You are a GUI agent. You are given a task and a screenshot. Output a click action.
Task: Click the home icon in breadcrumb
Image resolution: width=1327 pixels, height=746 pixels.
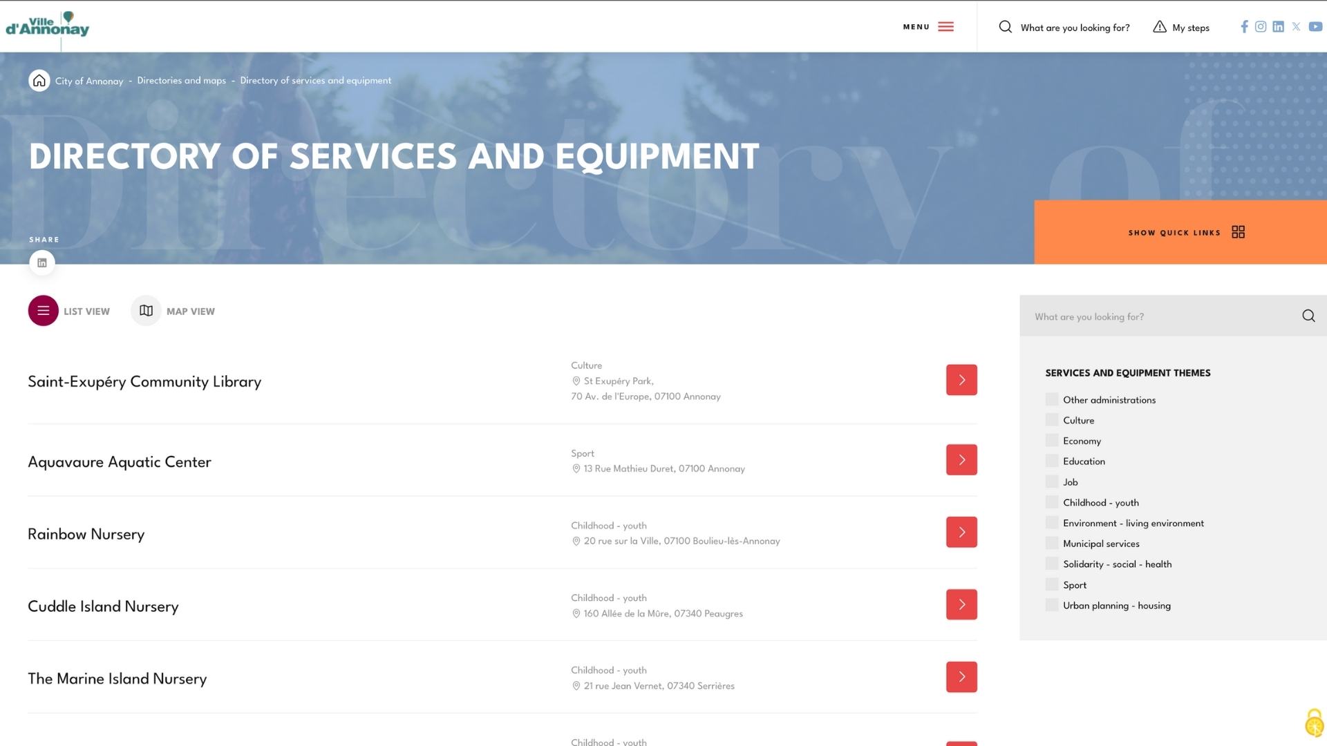click(x=39, y=81)
